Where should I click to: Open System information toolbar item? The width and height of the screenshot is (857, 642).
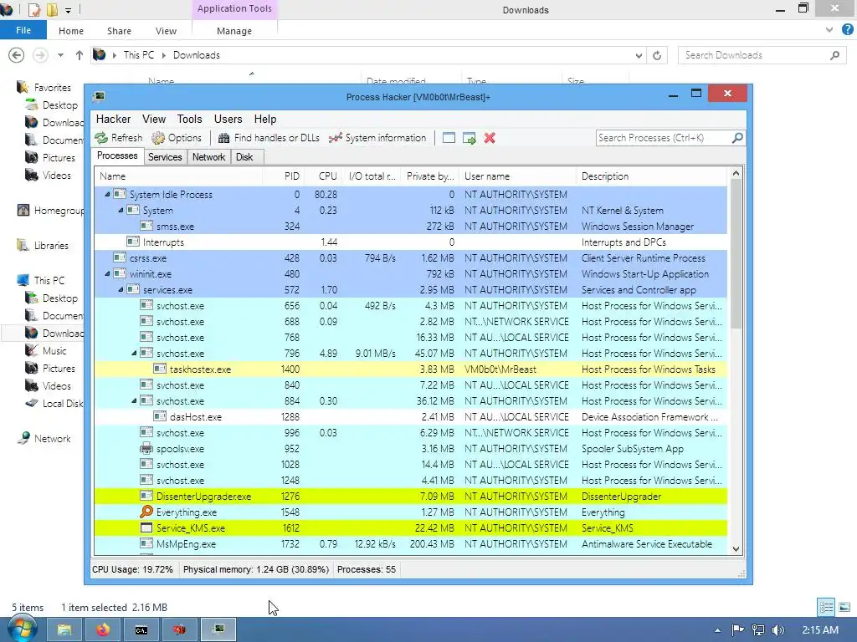click(377, 138)
